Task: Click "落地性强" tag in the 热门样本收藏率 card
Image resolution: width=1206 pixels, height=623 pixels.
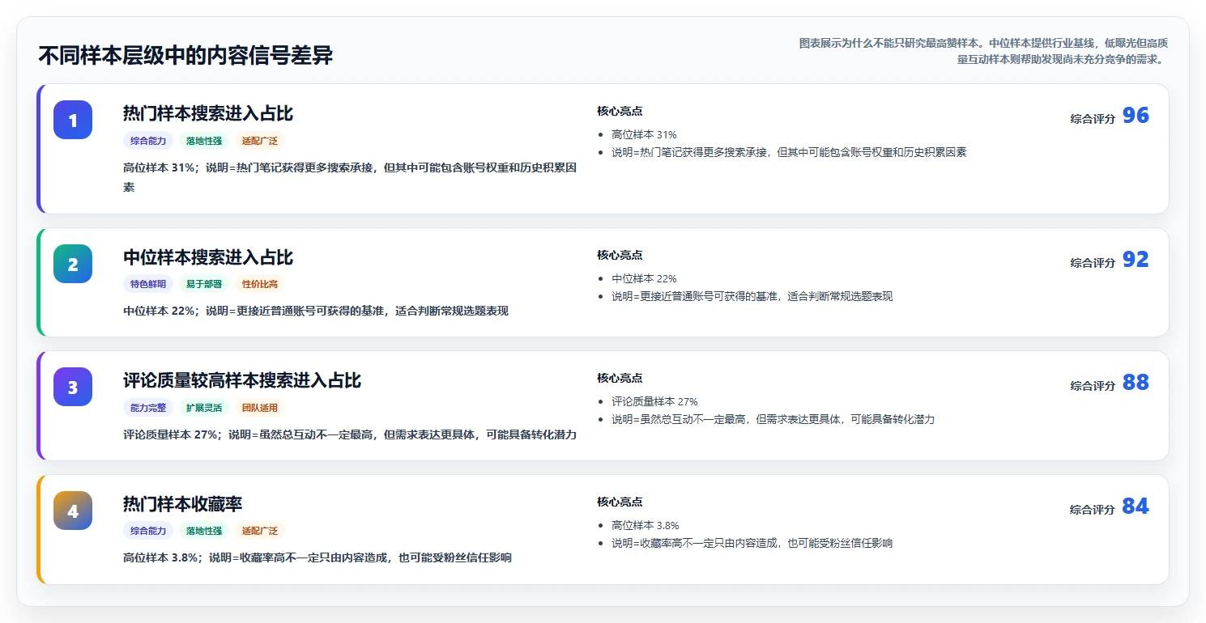Action: pos(204,532)
